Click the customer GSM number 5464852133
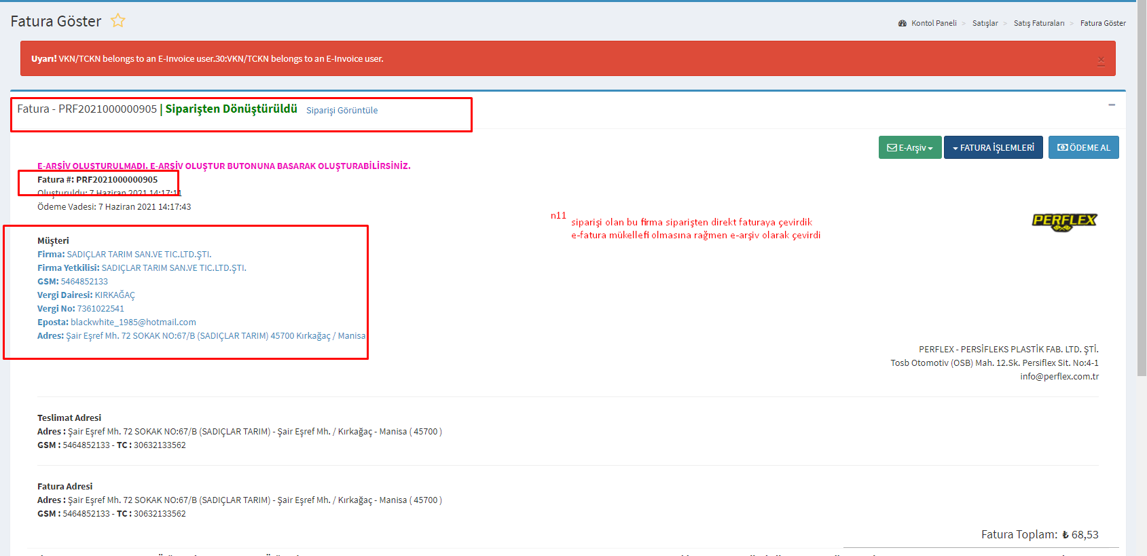This screenshot has width=1147, height=556. [x=84, y=282]
